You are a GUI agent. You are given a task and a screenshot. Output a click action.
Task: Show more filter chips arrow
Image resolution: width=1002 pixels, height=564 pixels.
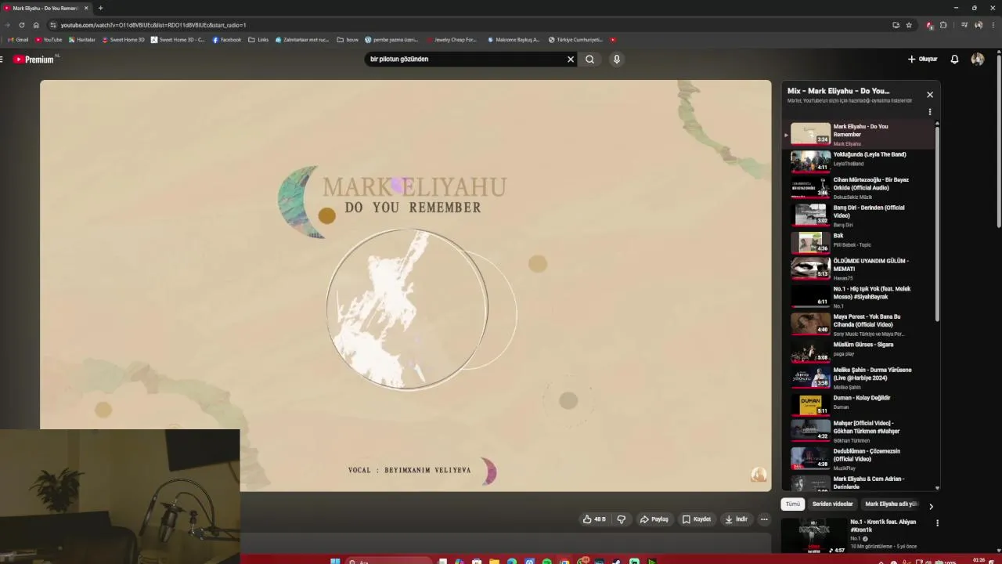931,506
